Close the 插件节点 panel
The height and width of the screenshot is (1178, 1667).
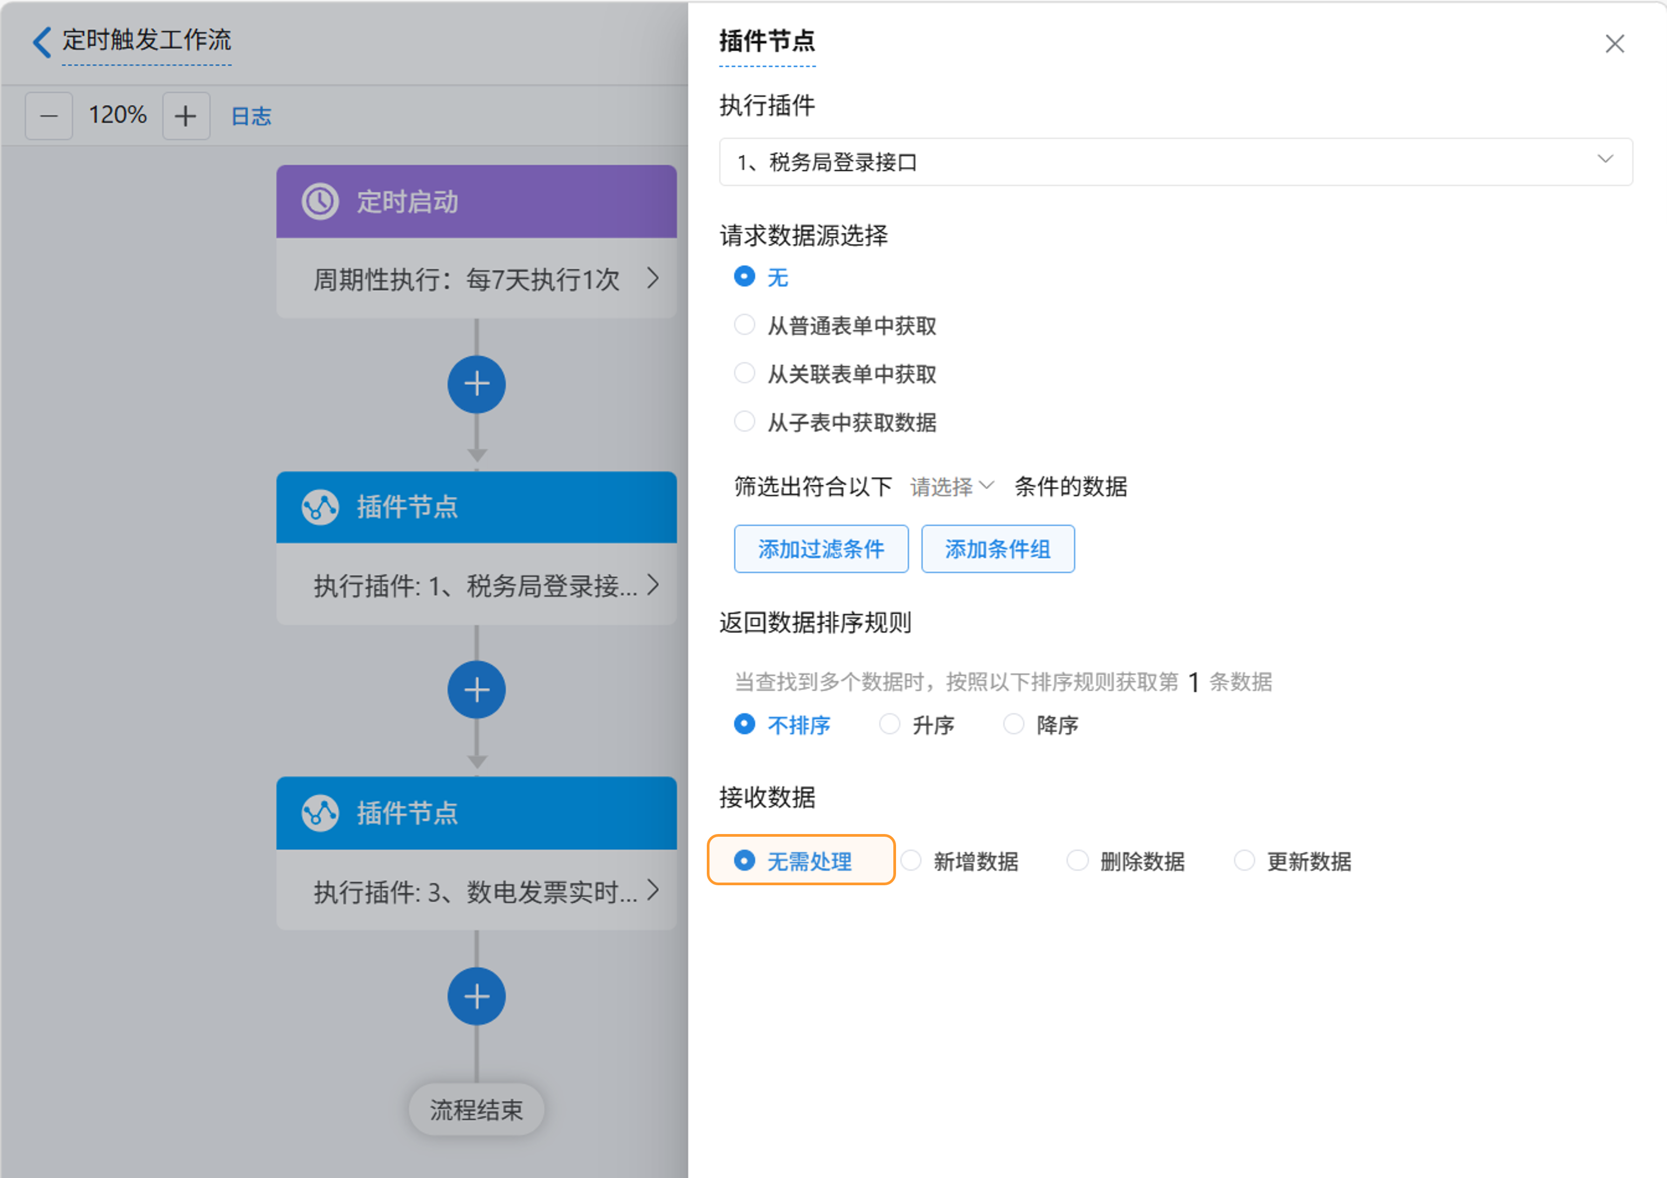point(1614,44)
